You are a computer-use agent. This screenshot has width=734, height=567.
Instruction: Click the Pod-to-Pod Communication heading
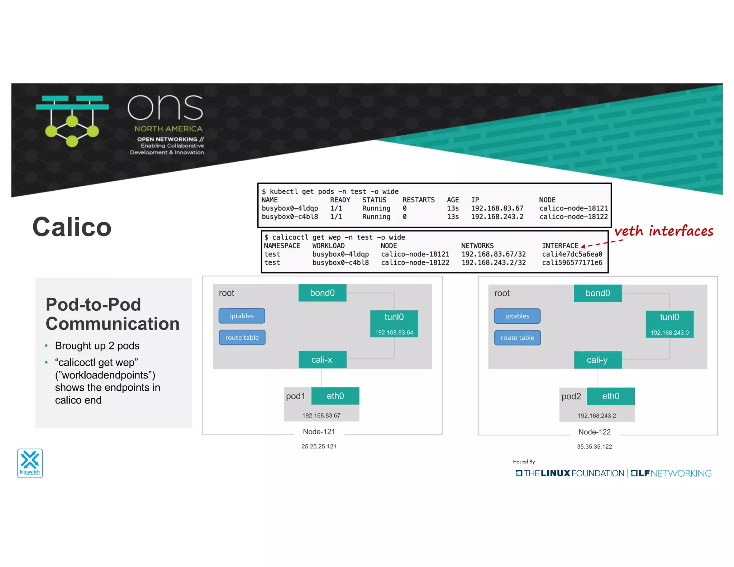112,314
